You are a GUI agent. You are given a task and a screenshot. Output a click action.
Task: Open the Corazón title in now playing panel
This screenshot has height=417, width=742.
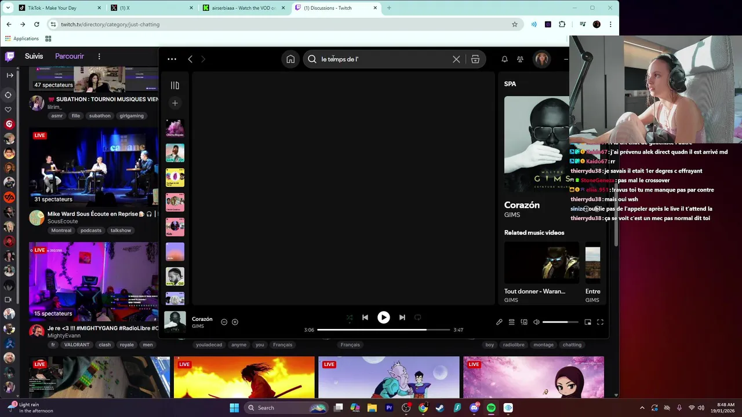tap(522, 205)
